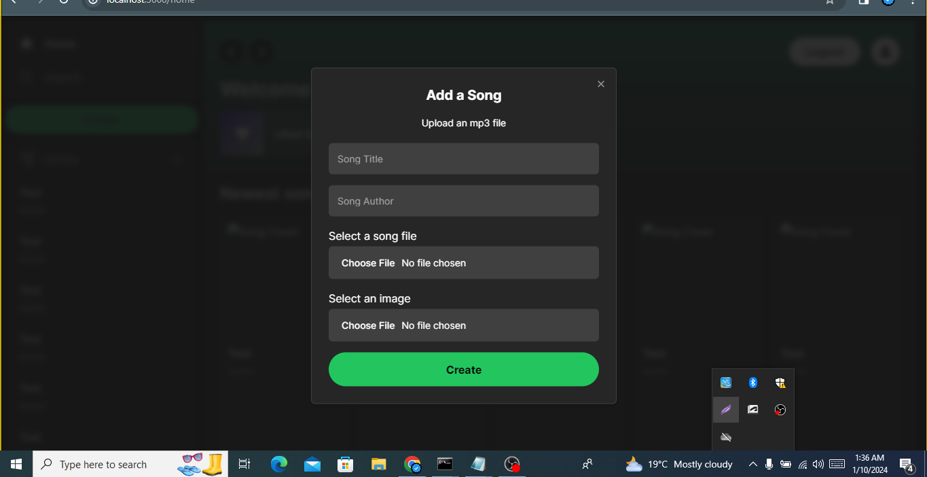Launch Microsoft Edge from taskbar
The height and width of the screenshot is (477, 927).
pyautogui.click(x=279, y=464)
